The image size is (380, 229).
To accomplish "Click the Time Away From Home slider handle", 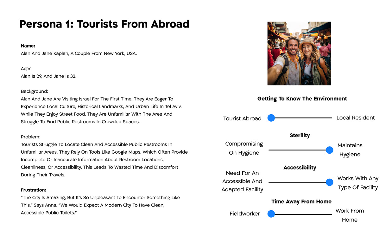I will 271,214.
